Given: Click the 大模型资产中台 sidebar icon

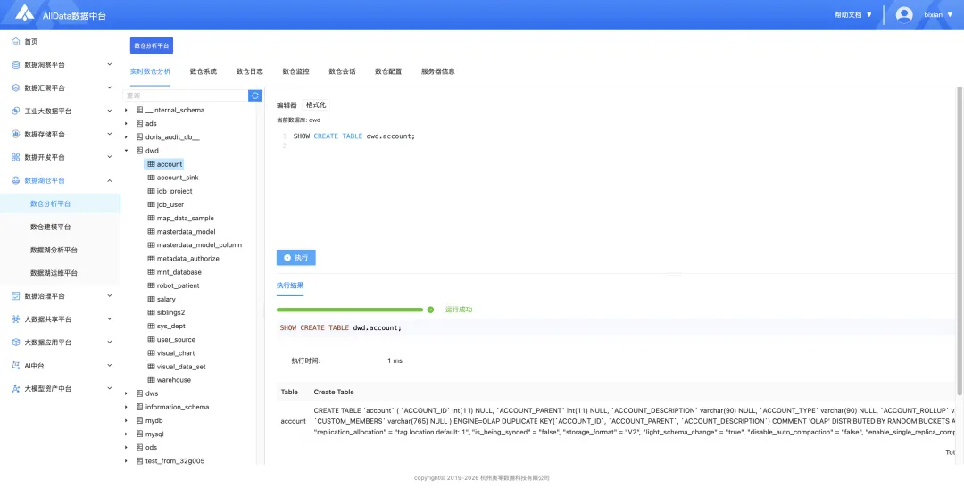Looking at the screenshot, I should 16,388.
